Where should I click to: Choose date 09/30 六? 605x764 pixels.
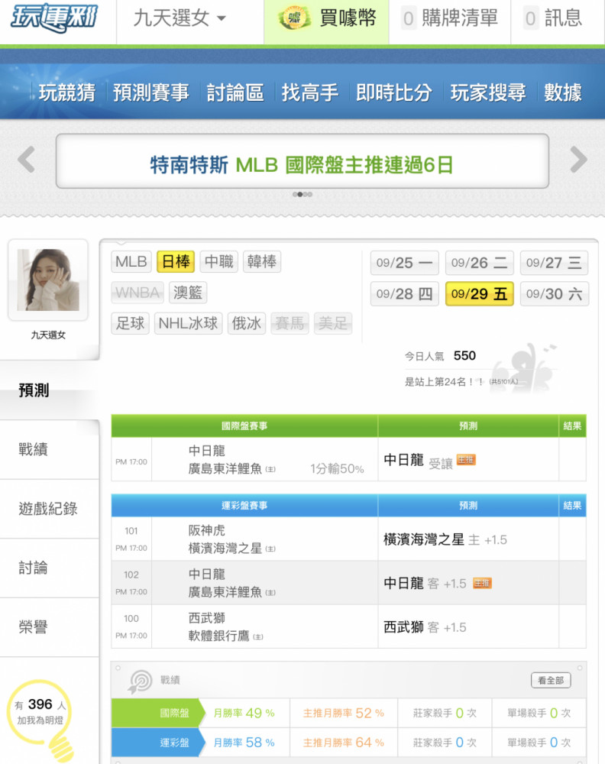555,294
